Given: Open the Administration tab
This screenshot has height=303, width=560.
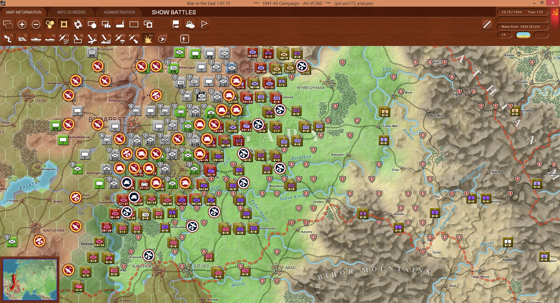Looking at the screenshot, I should click(x=119, y=12).
